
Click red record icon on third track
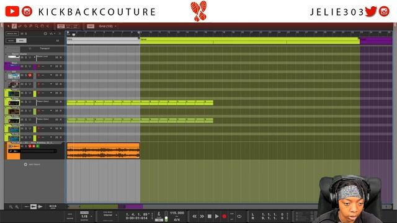(30, 76)
